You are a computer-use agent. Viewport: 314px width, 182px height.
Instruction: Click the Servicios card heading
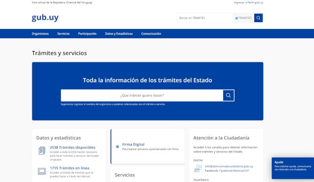click(125, 175)
